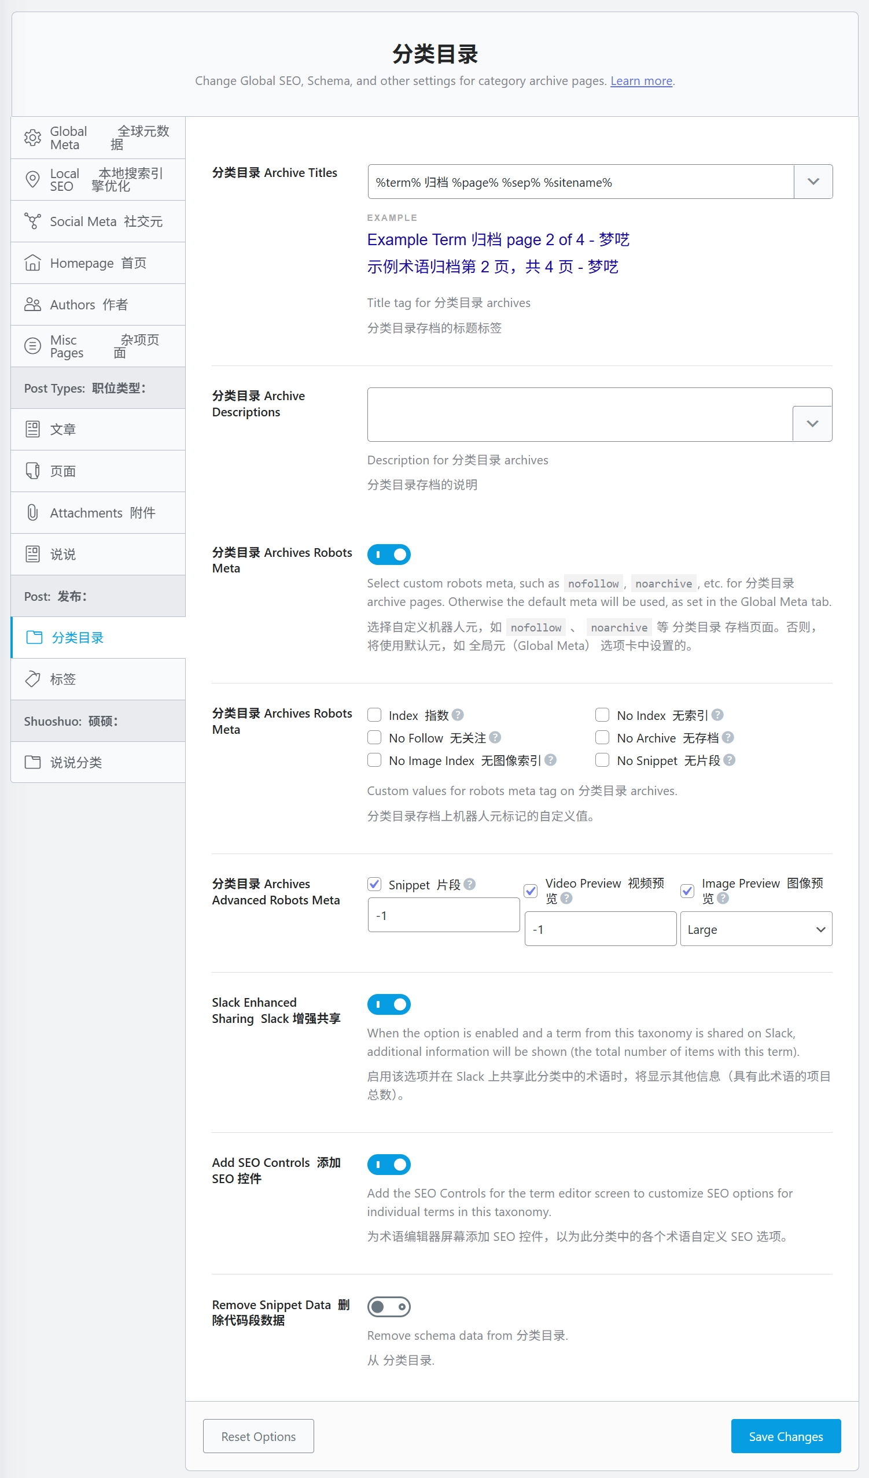Check the No Archive checkbox
869x1478 pixels.
click(x=602, y=737)
